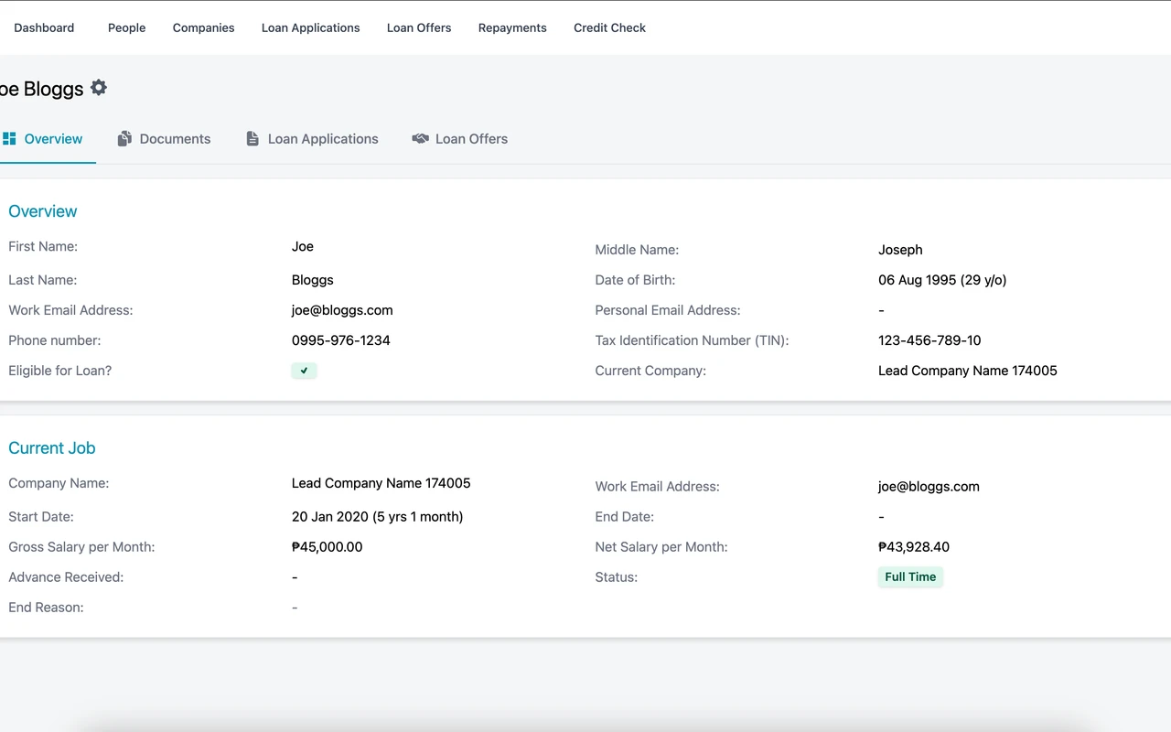Click the first name value Joe
Viewport: 1171px width, 732px height.
(303, 246)
